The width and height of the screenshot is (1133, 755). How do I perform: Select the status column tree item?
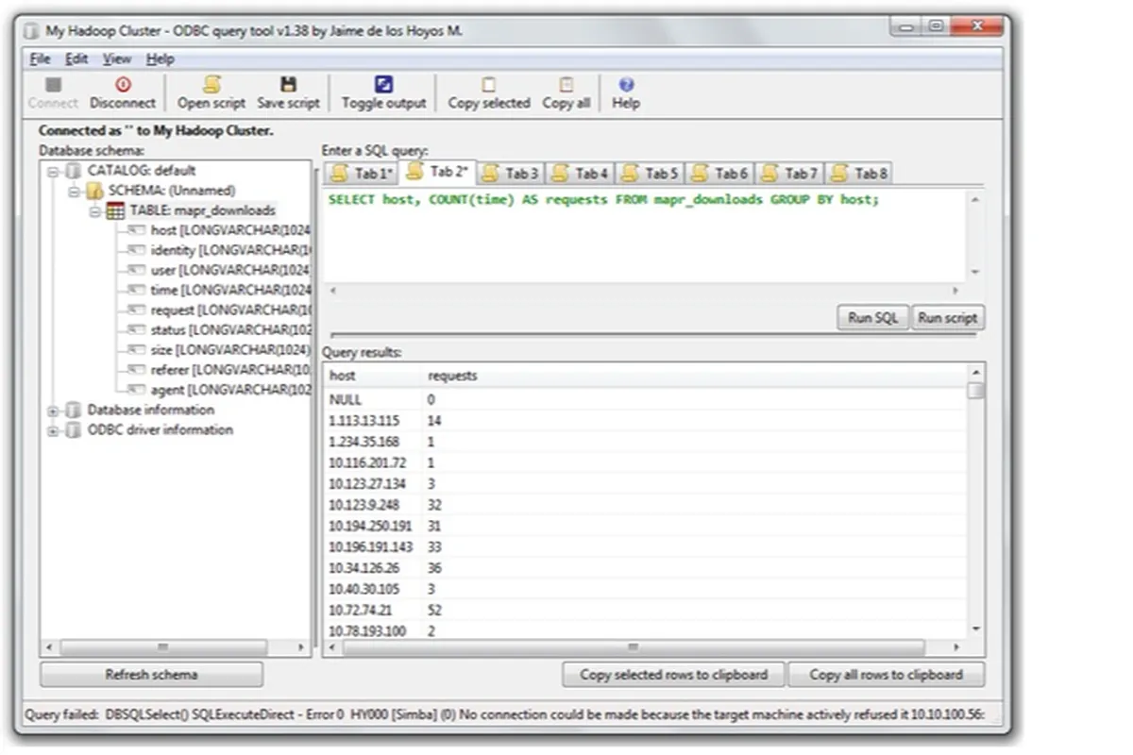(230, 330)
